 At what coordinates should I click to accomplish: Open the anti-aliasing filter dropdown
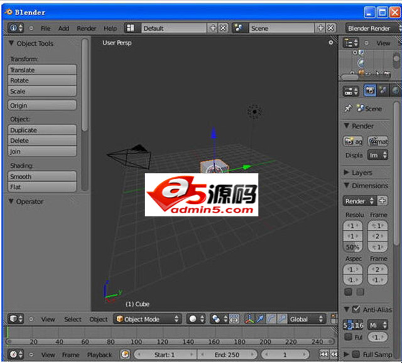pos(378,325)
